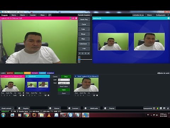The width and height of the screenshot is (170, 128).
Task: Open Fade transition dropdown arrow
Action: click(89, 29)
